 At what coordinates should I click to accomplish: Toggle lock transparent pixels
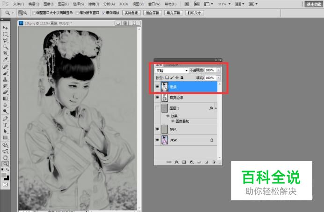167,78
